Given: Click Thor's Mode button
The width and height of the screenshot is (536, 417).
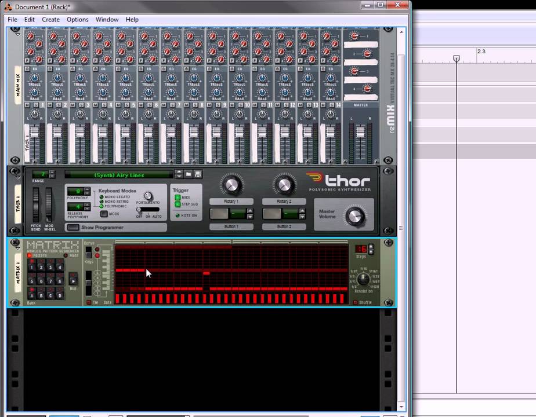Looking at the screenshot, I should (104, 214).
